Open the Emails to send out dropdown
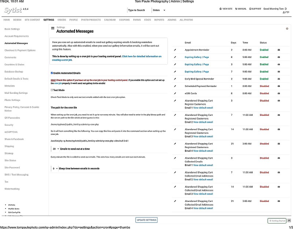Screen dimensions: 293x229 coord(56,149)
